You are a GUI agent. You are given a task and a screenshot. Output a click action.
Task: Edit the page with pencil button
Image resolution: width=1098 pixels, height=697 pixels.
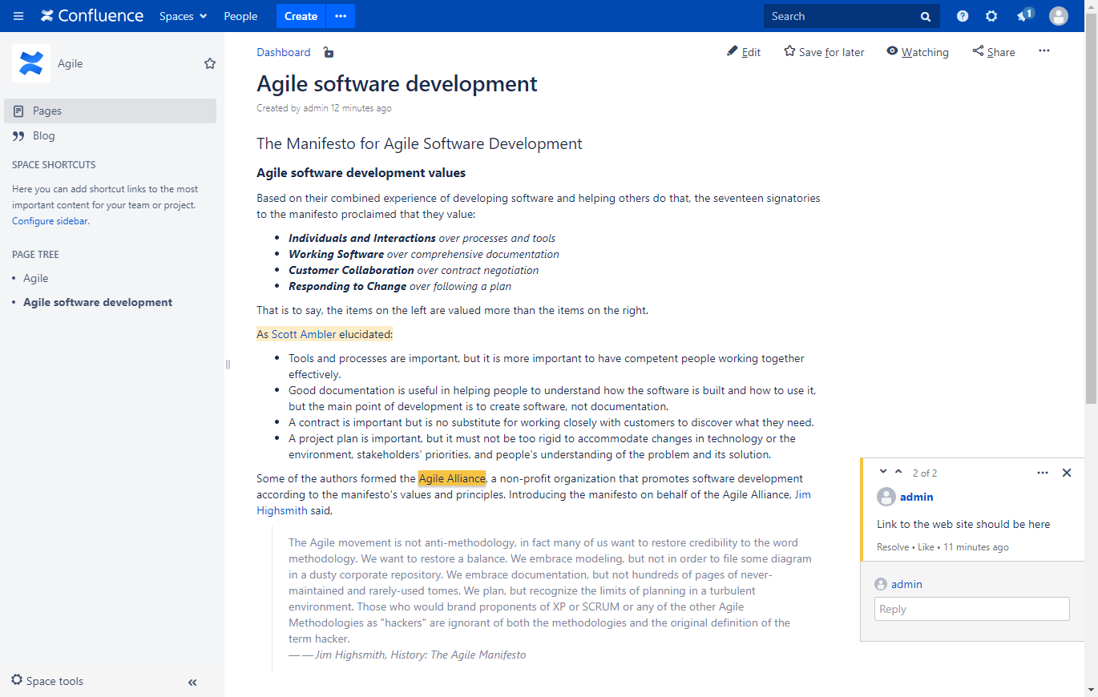click(x=744, y=52)
